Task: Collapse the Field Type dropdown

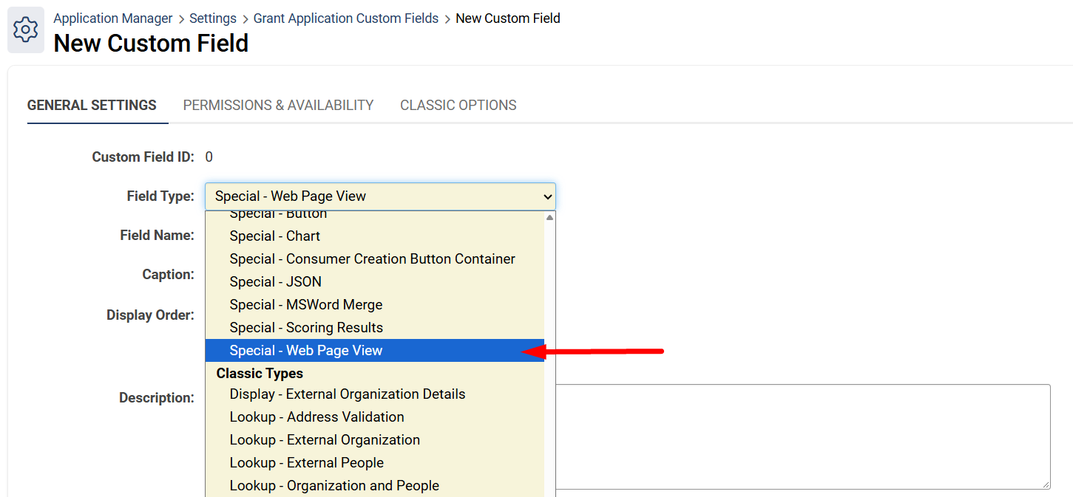Action: pos(380,196)
